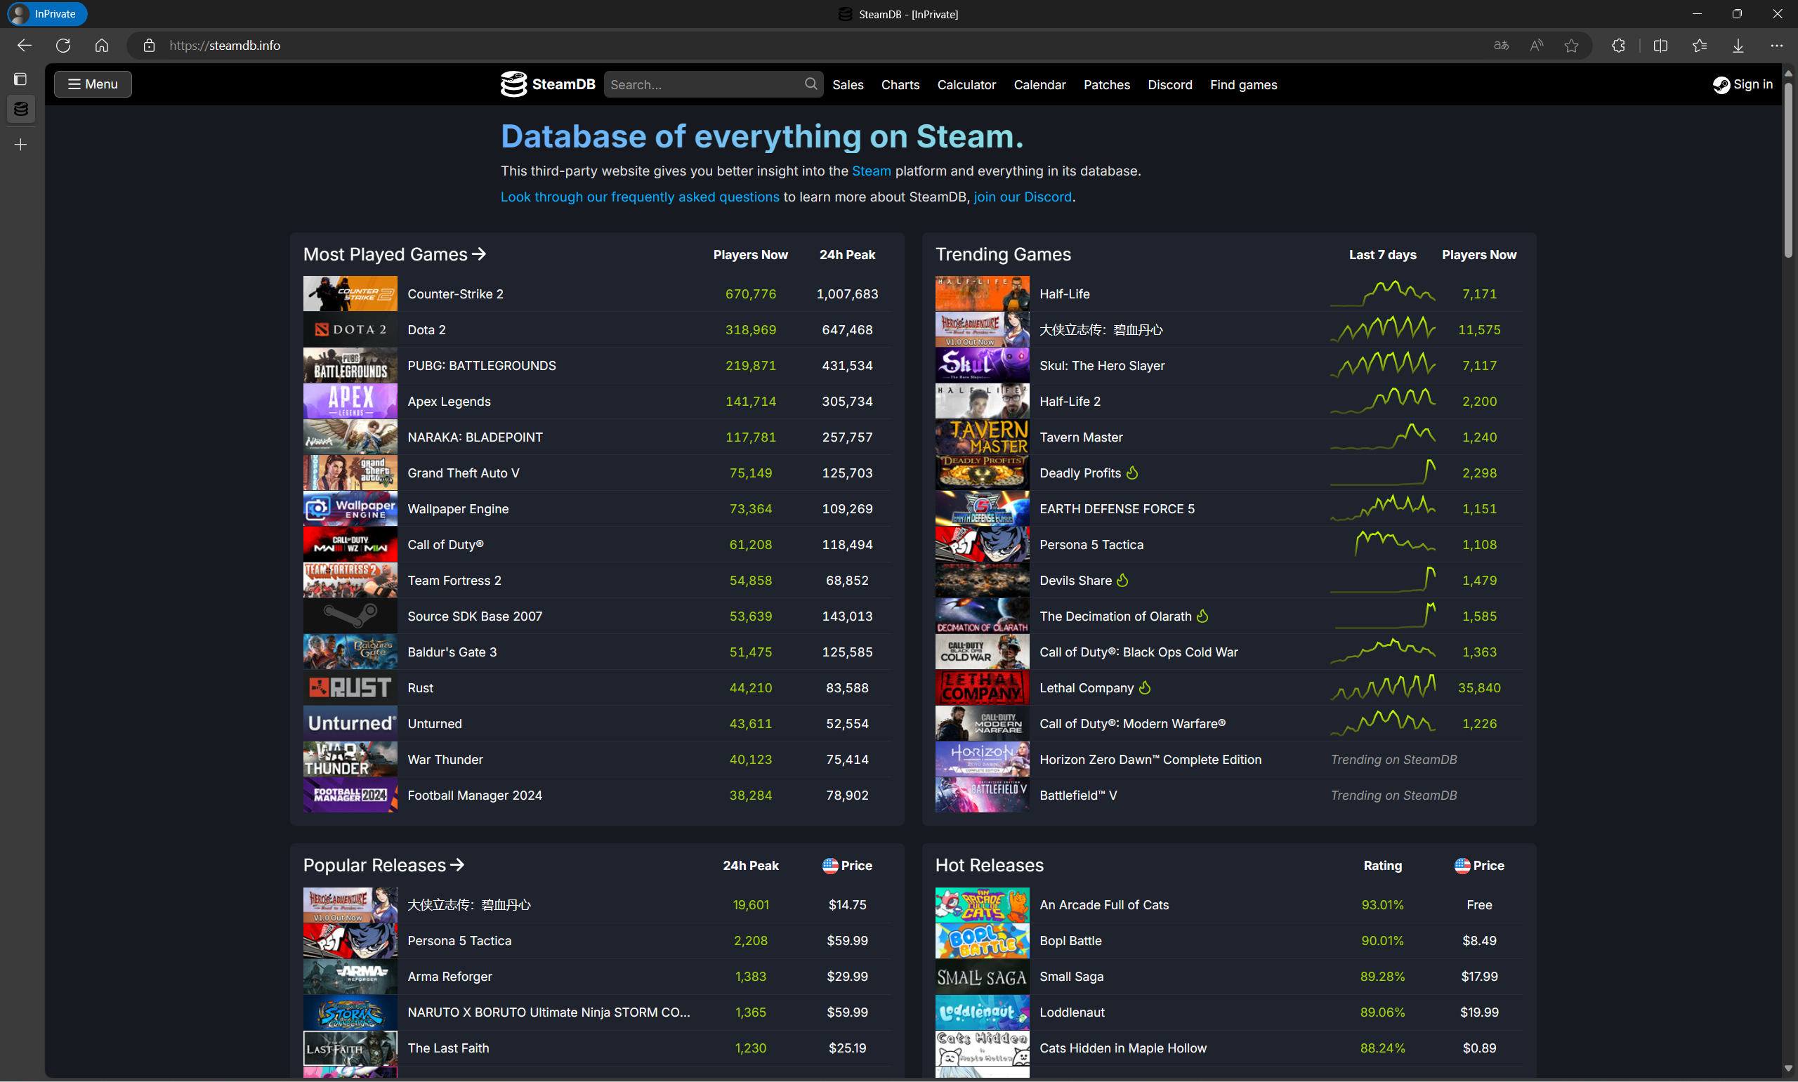The image size is (1798, 1082).
Task: Open the tab actions icon in the sidebar
Action: pos(20,79)
